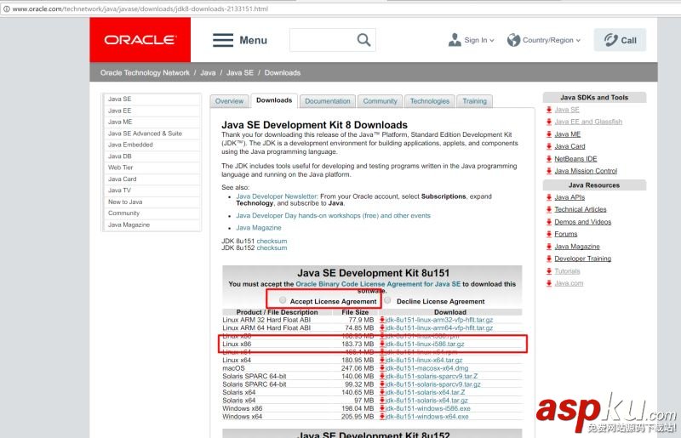Click download icon for linux-x64.tar.gz
The width and height of the screenshot is (681, 438).
click(382, 361)
